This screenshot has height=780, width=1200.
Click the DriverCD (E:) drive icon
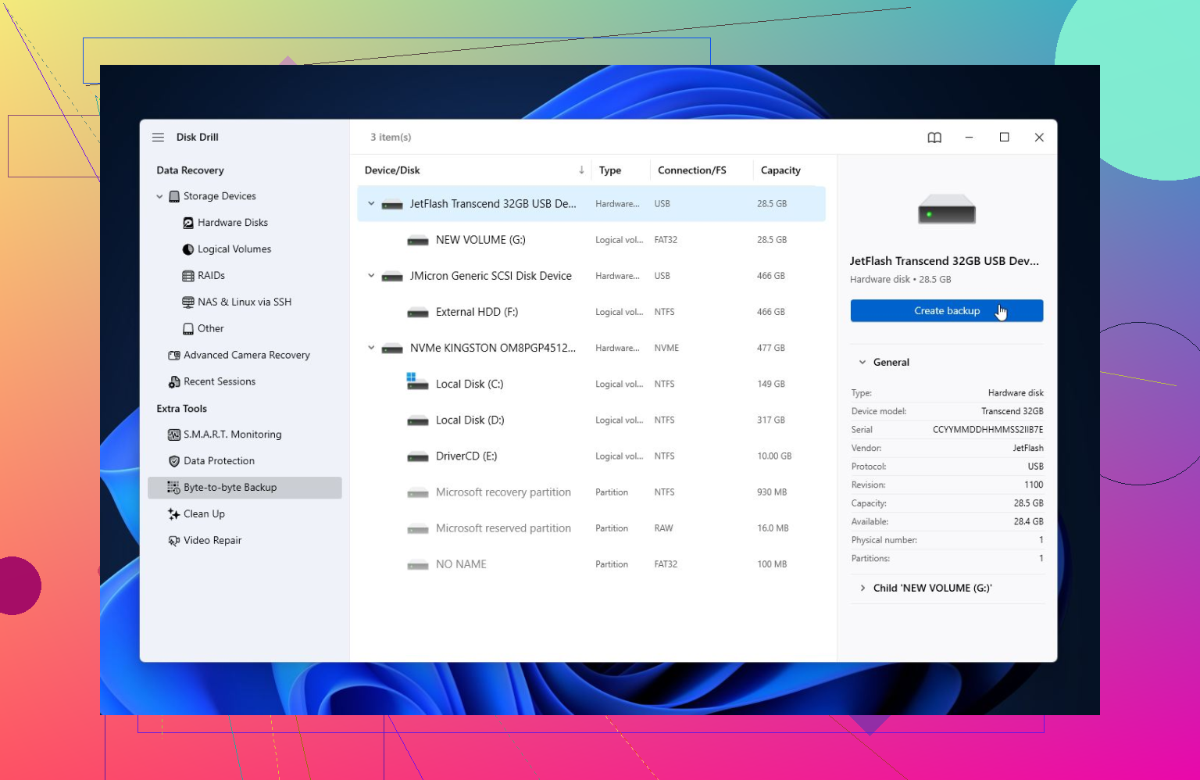(418, 457)
